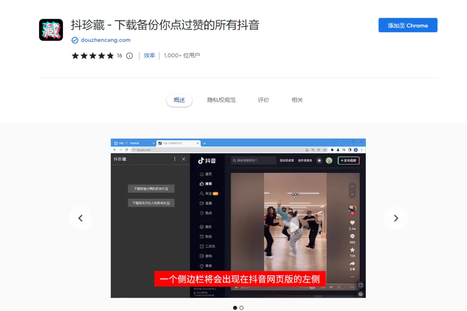Click the 发布视频 button in preview screenshot
467x311 pixels.
click(x=349, y=160)
